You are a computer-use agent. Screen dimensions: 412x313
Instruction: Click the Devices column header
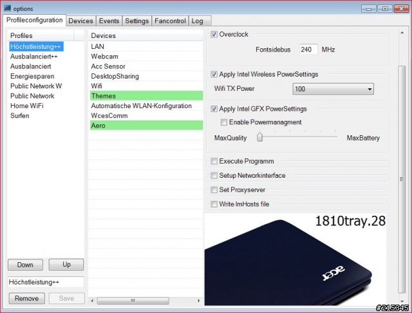146,35
